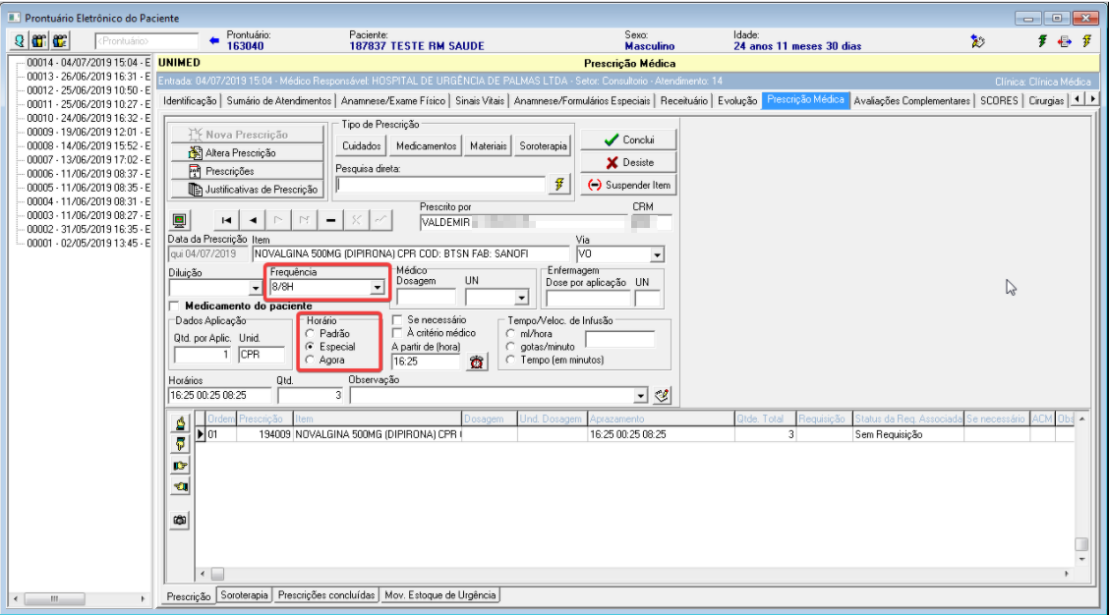Open the Observação dropdown arrow
Viewport: 1109px width, 615px height.
(x=640, y=396)
